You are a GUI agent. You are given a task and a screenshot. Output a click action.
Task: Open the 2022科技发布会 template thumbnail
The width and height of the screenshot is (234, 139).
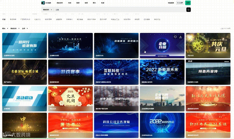pyautogui.click(x=162, y=125)
